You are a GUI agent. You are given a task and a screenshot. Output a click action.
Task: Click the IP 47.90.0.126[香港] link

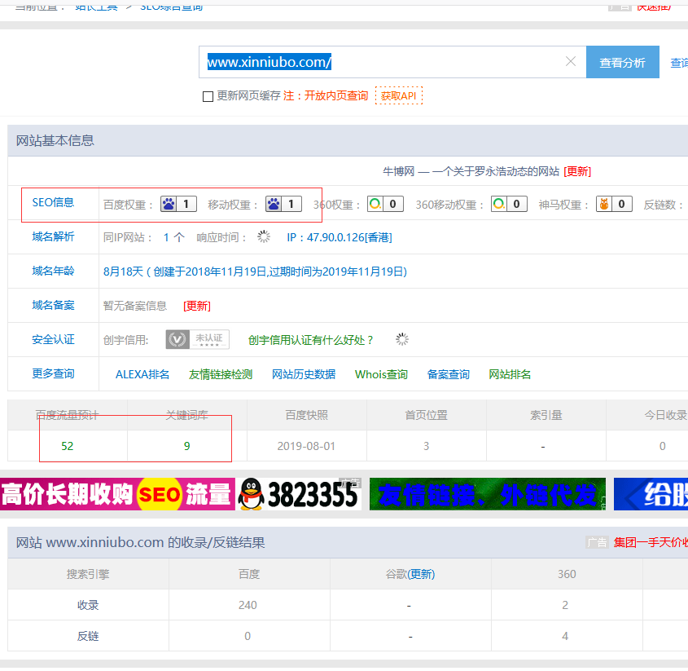point(340,238)
